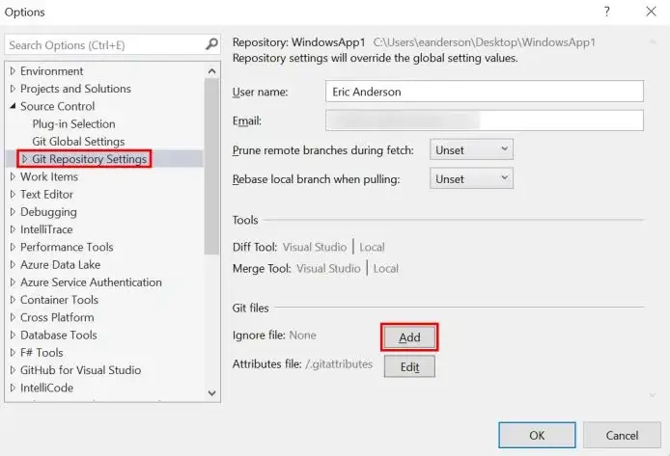
Task: Open Rebase local branch dropdown
Action: (x=472, y=178)
